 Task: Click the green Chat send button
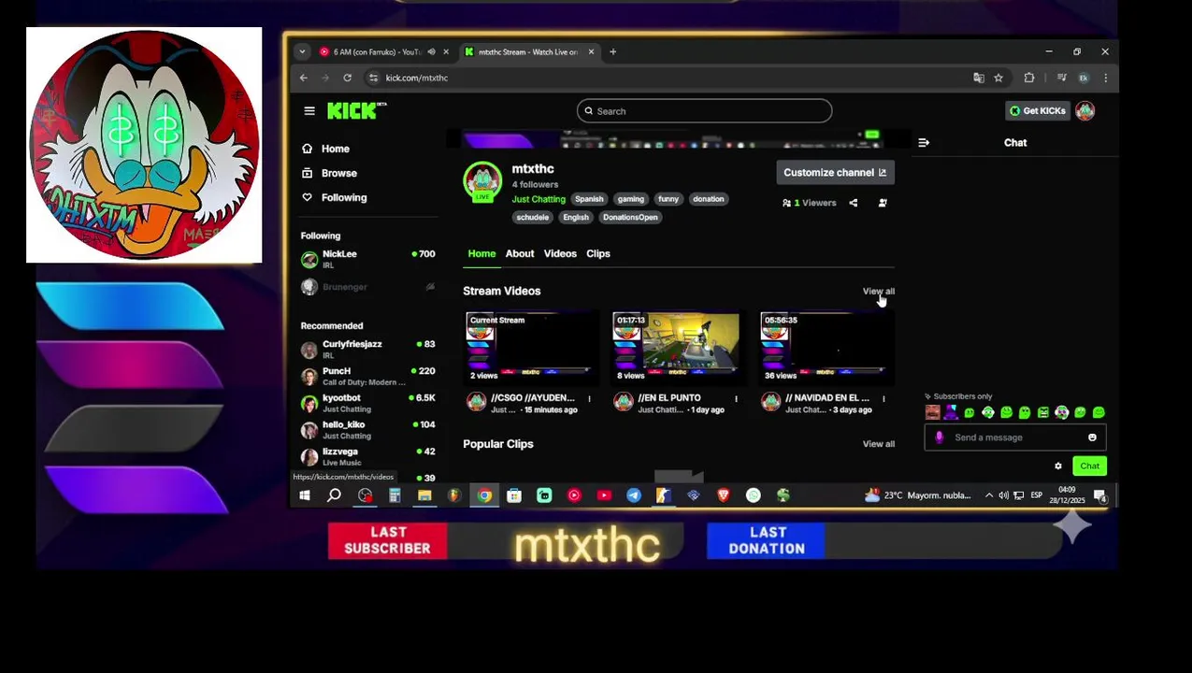pyautogui.click(x=1089, y=466)
